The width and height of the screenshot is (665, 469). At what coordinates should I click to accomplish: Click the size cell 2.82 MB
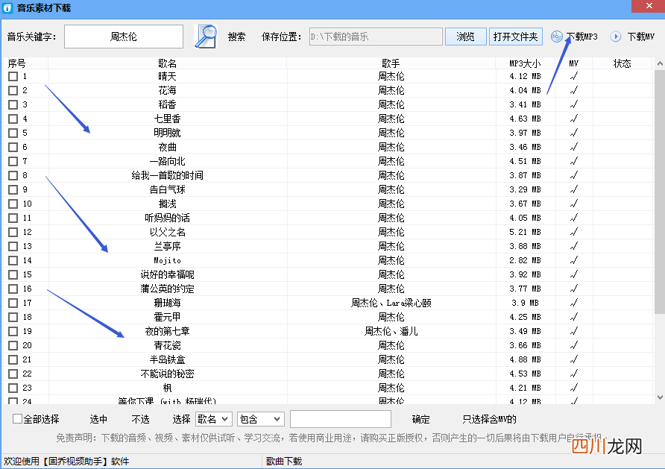click(x=525, y=260)
